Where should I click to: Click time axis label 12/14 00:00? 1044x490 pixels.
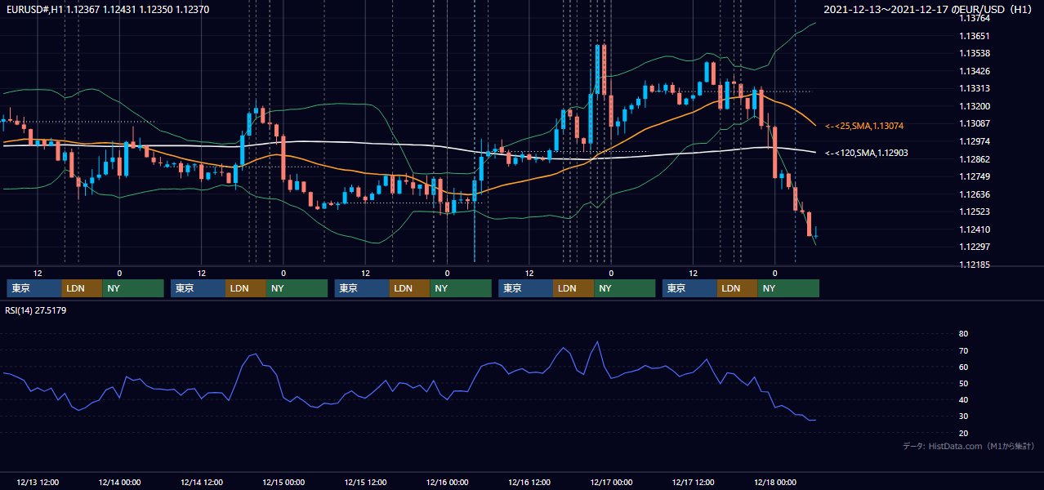(119, 482)
